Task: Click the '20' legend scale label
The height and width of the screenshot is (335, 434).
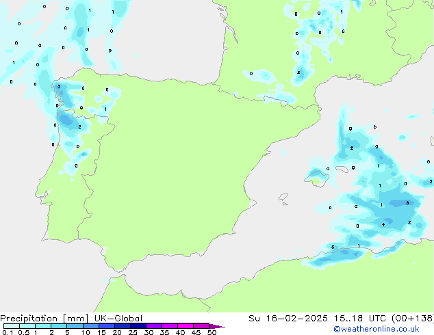Action: click(x=117, y=332)
